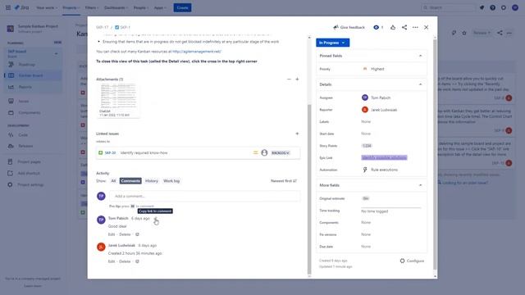Image resolution: width=525 pixels, height=295 pixels.
Task: Click the Add a comment field
Action: click(x=204, y=197)
